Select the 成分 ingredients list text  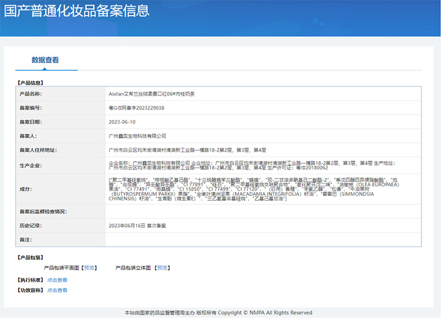(x=254, y=189)
